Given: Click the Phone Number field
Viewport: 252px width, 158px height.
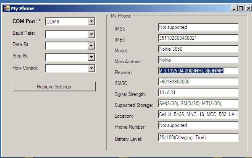Looking at the screenshot, I should [198, 125].
